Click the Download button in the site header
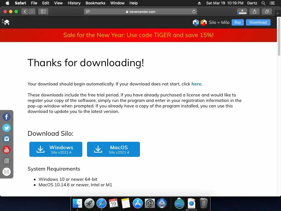The width and height of the screenshot is (281, 211). click(x=258, y=22)
